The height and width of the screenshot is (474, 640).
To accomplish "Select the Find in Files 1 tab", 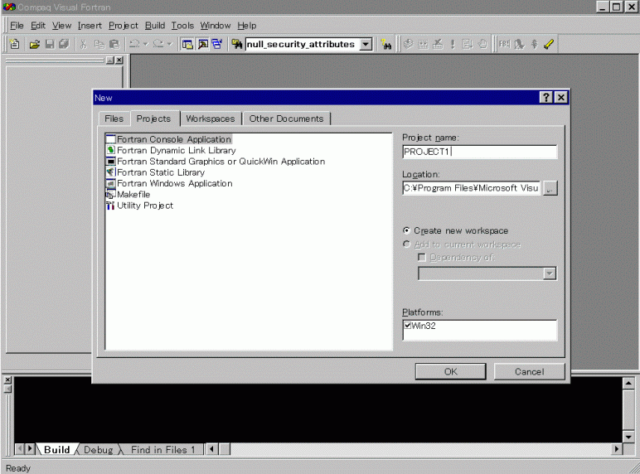I will [162, 449].
